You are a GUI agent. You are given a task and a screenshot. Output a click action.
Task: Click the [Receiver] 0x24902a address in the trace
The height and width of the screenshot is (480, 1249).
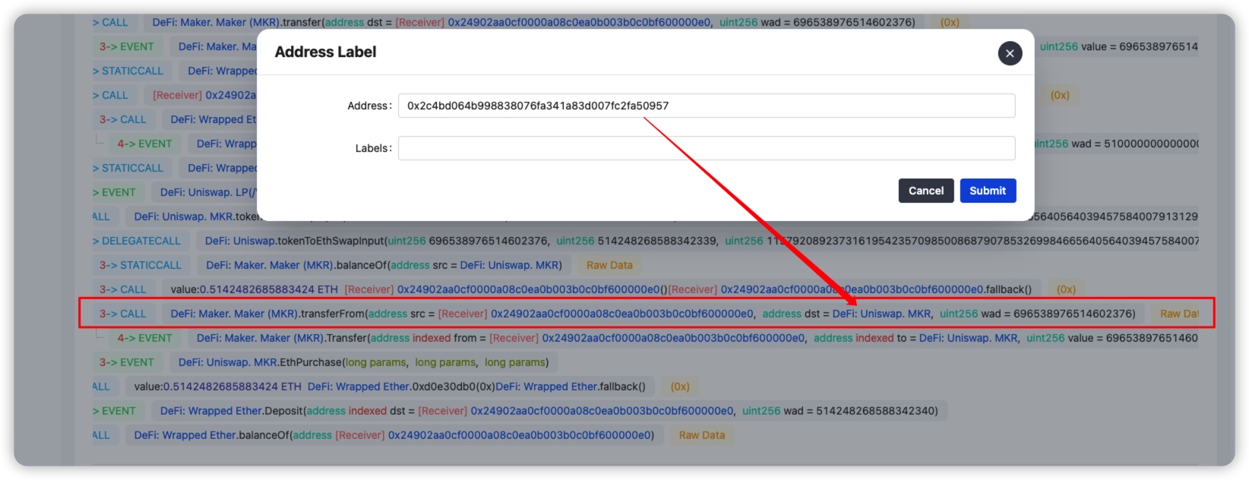[x=204, y=95]
